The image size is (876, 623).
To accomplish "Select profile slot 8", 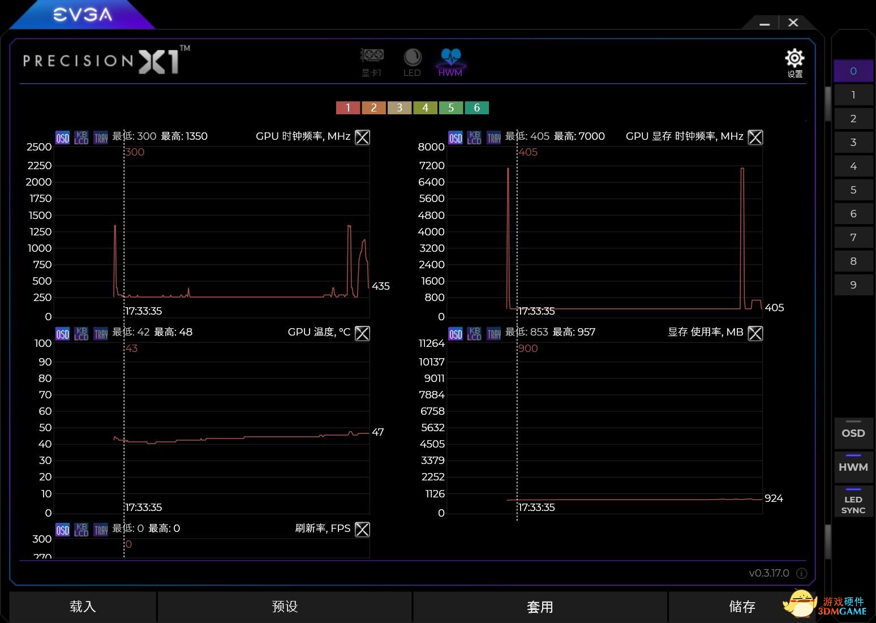I will 853,261.
